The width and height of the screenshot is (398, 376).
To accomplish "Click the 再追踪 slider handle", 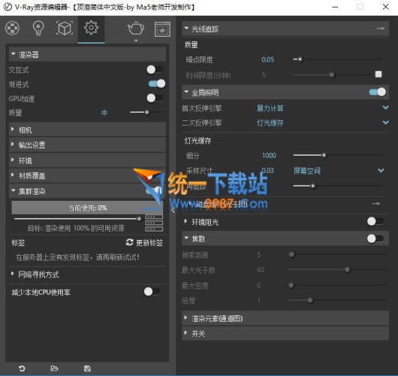I will (313, 186).
